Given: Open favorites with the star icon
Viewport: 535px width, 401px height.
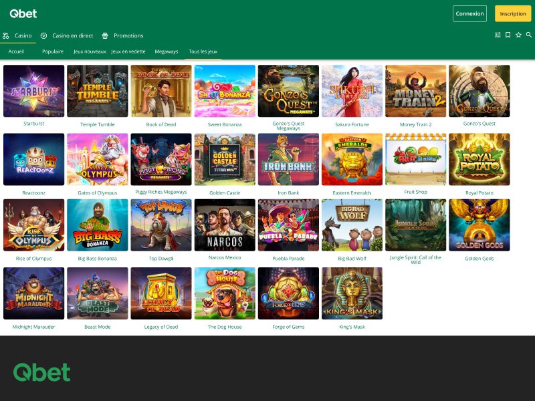Looking at the screenshot, I should tap(519, 35).
